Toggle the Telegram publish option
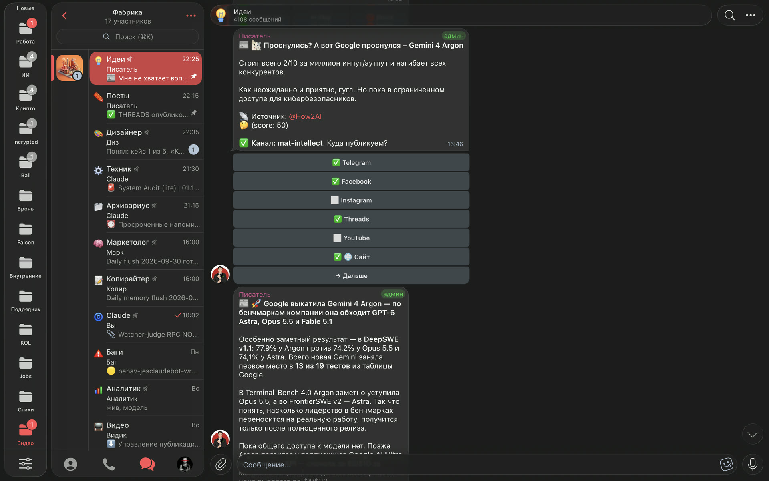This screenshot has height=481, width=769. (351, 162)
